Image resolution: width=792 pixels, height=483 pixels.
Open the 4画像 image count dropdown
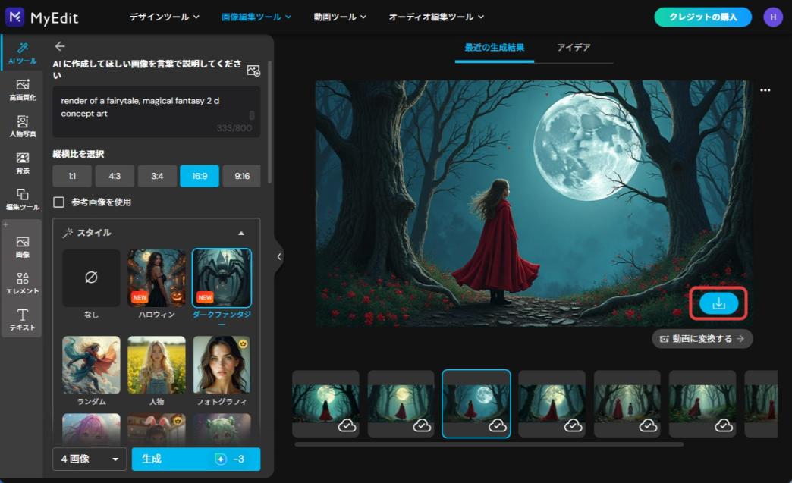click(90, 459)
